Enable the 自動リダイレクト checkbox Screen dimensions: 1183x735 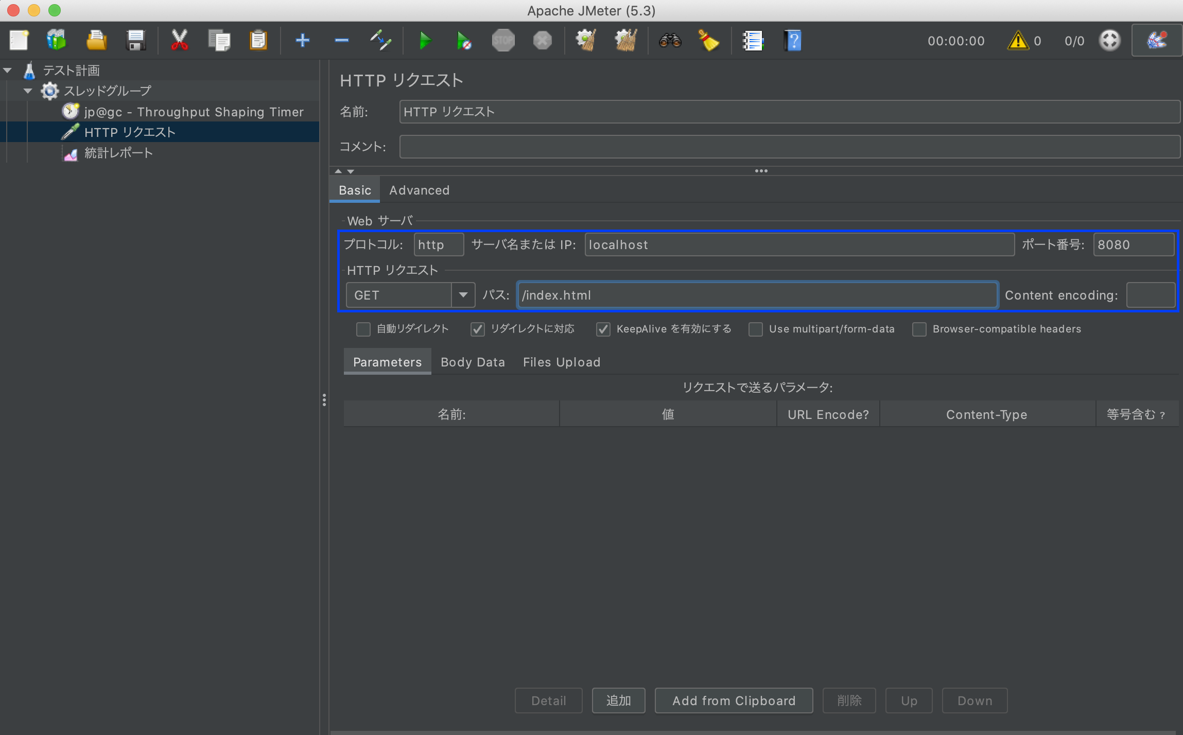(363, 329)
